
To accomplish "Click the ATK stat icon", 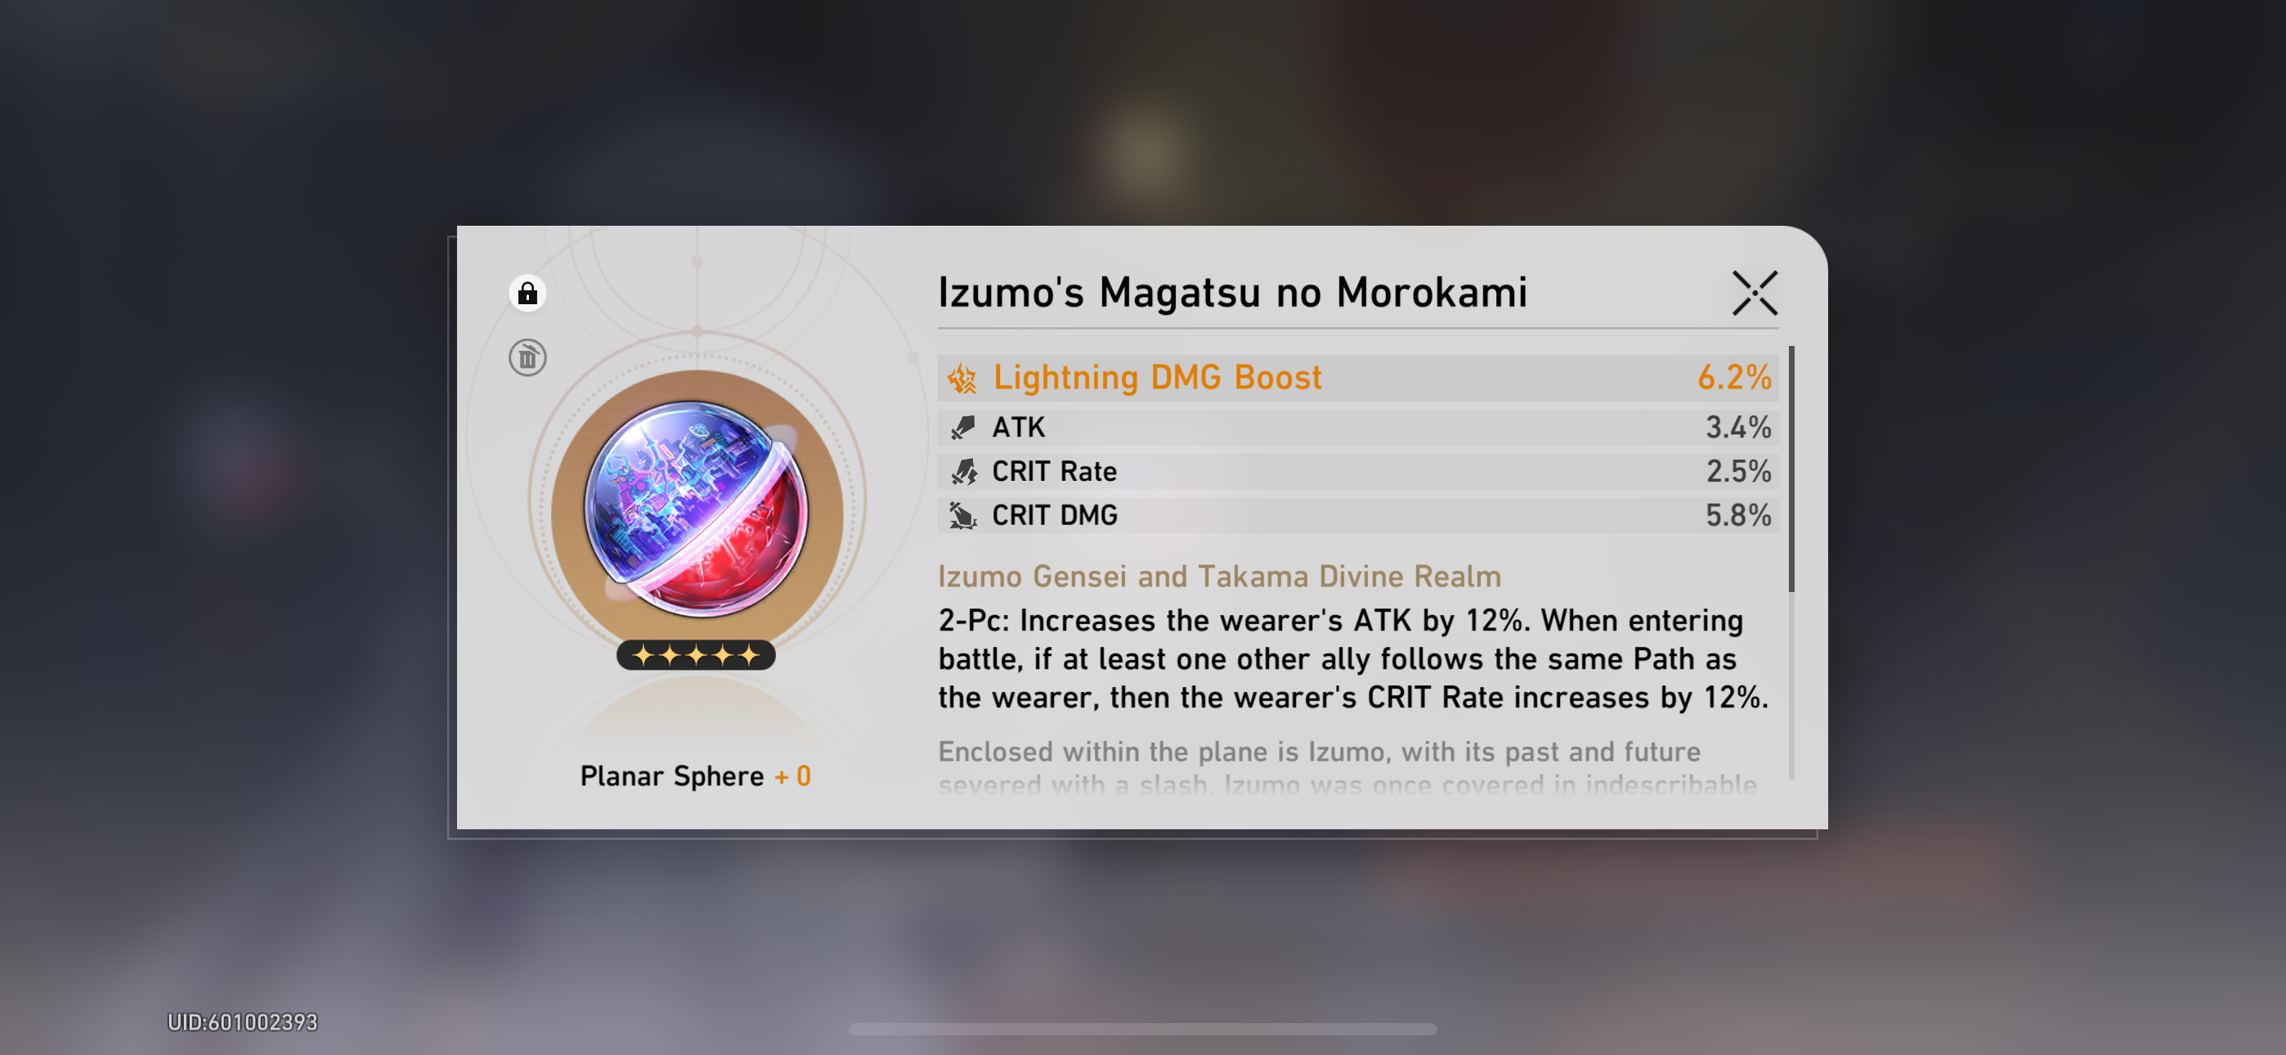I will pos(963,427).
